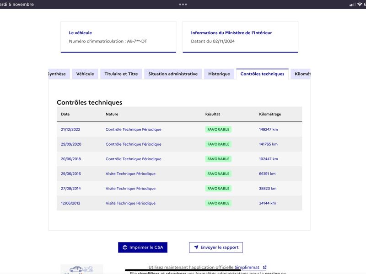This screenshot has width=366, height=274.
Task: Select the date 20/06/2018
Action: point(71,159)
